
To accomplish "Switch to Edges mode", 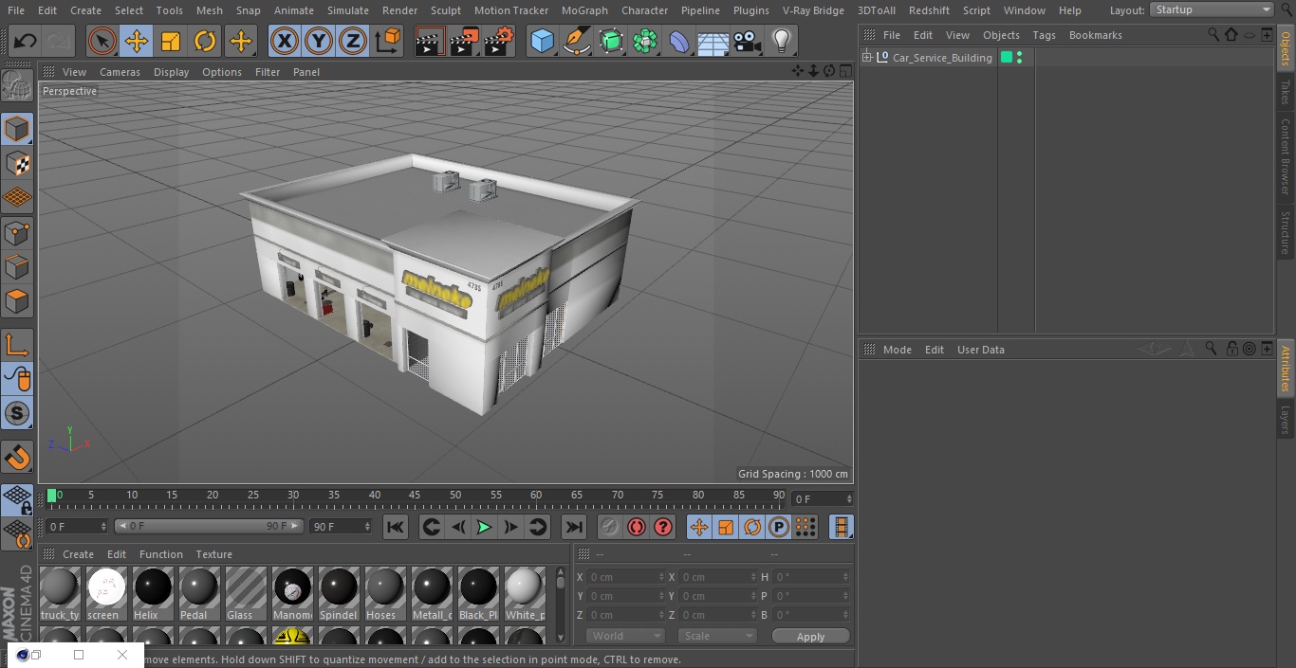I will (x=17, y=266).
